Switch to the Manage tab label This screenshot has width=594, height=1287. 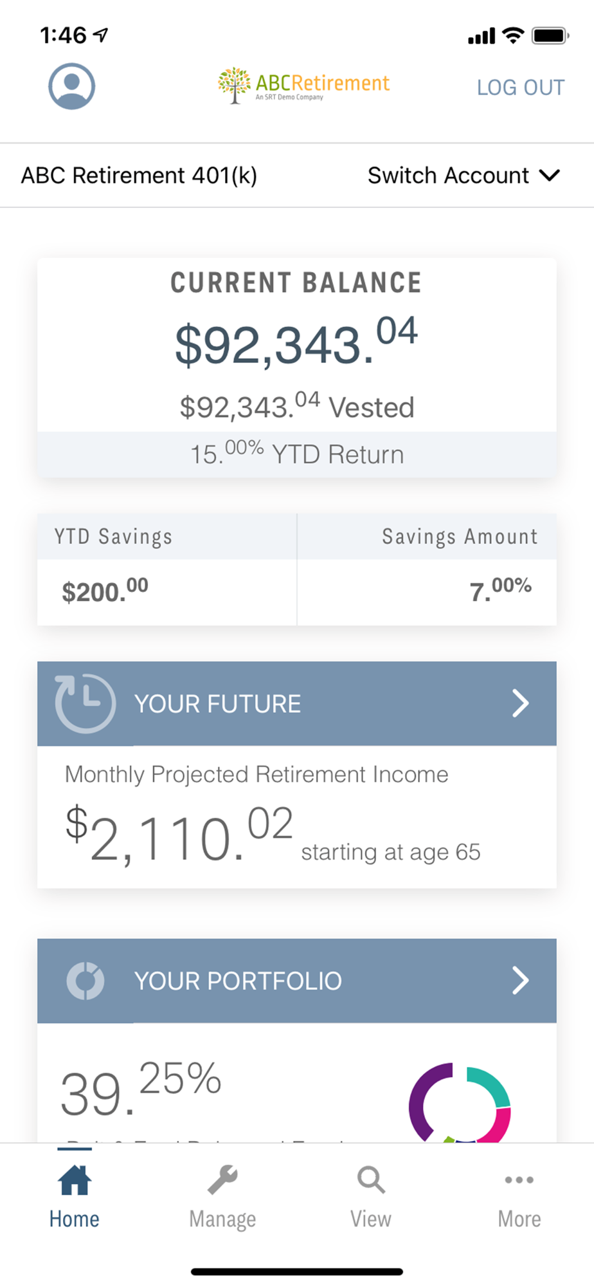(222, 1219)
